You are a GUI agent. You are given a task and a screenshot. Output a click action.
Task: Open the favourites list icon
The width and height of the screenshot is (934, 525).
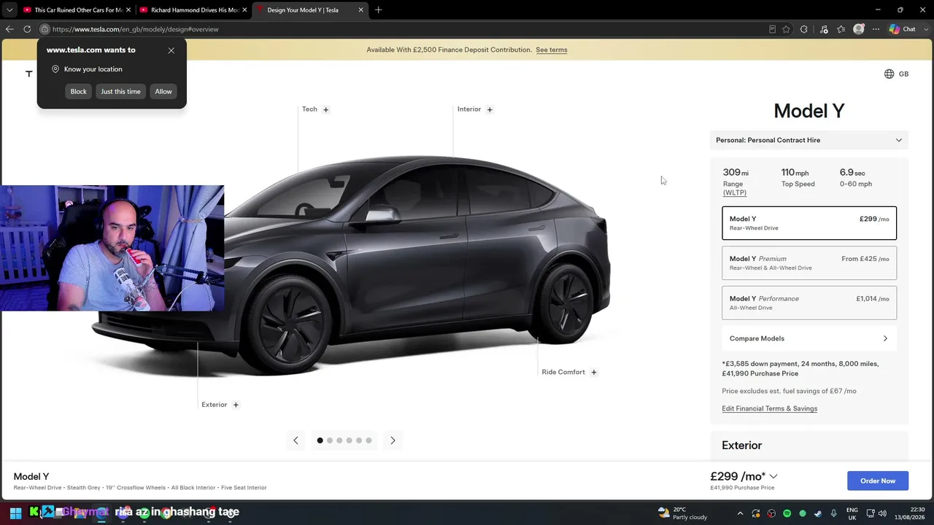841,29
